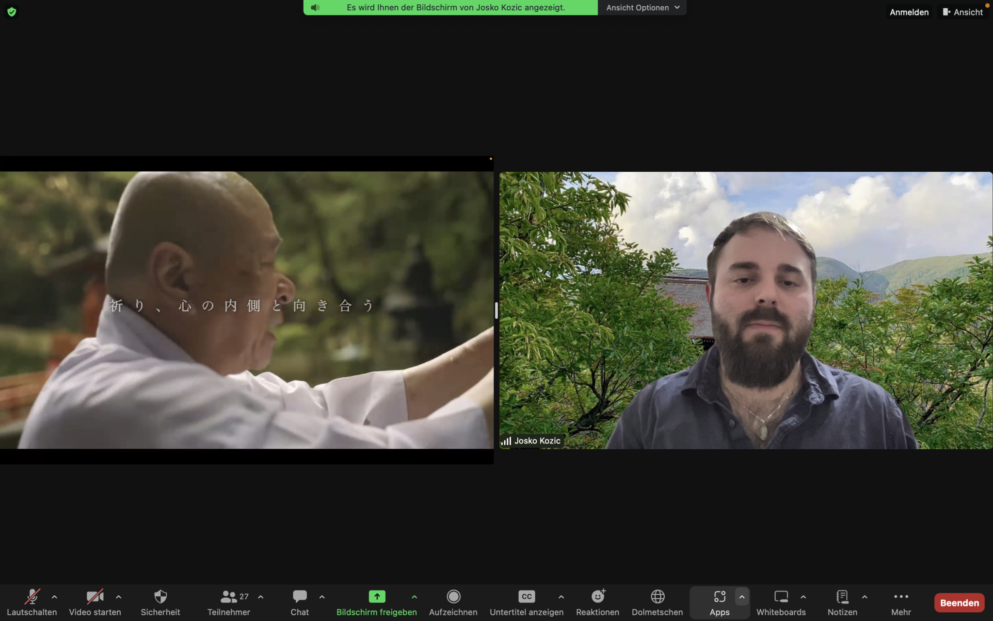
Task: Open Mehr three-dot menu
Action: click(901, 602)
